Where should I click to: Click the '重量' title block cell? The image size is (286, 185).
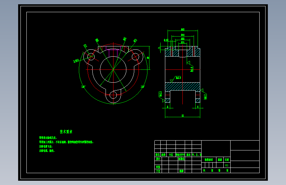tap(220, 160)
